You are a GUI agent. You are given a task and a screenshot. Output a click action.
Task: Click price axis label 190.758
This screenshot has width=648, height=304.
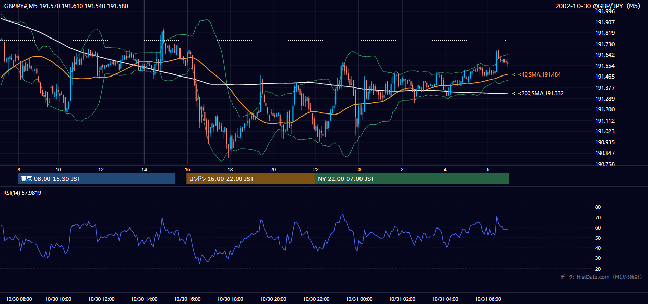click(604, 165)
